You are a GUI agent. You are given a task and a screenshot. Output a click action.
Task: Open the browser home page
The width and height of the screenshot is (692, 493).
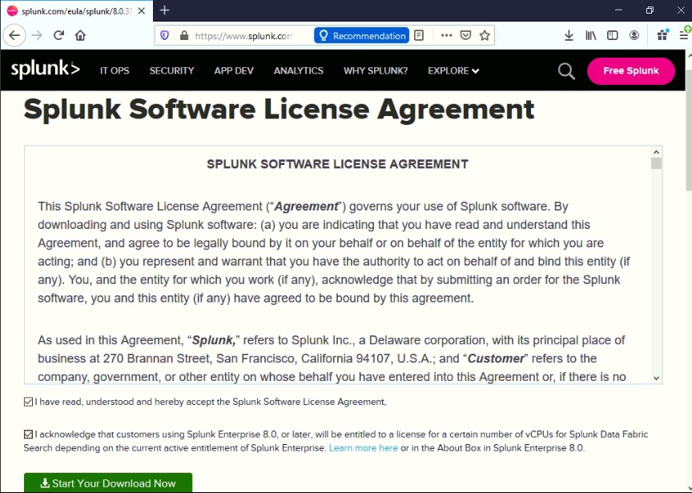[80, 35]
